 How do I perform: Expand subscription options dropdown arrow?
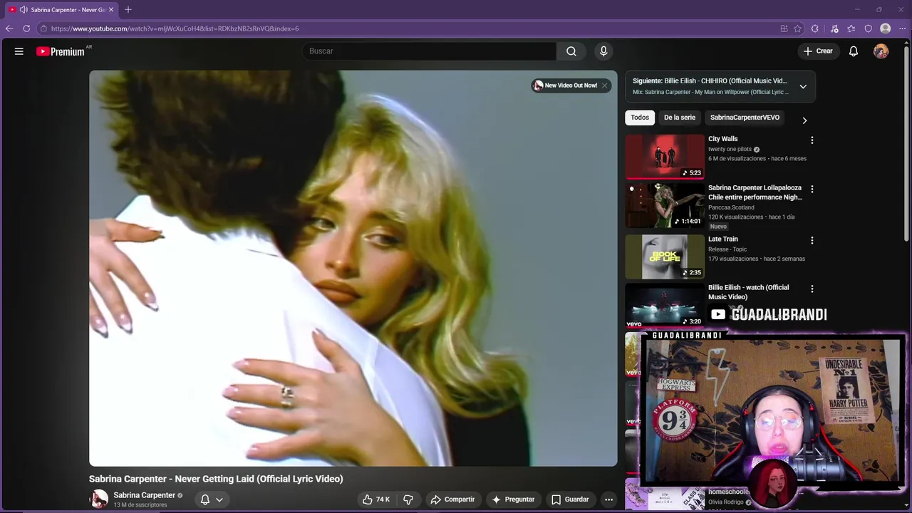click(x=219, y=499)
